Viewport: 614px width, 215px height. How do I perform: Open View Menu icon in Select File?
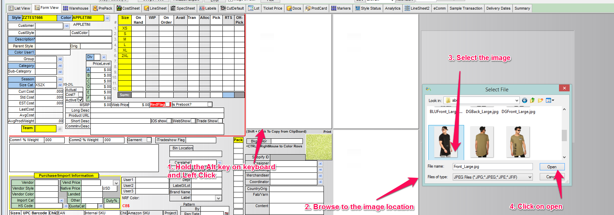(x=550, y=100)
